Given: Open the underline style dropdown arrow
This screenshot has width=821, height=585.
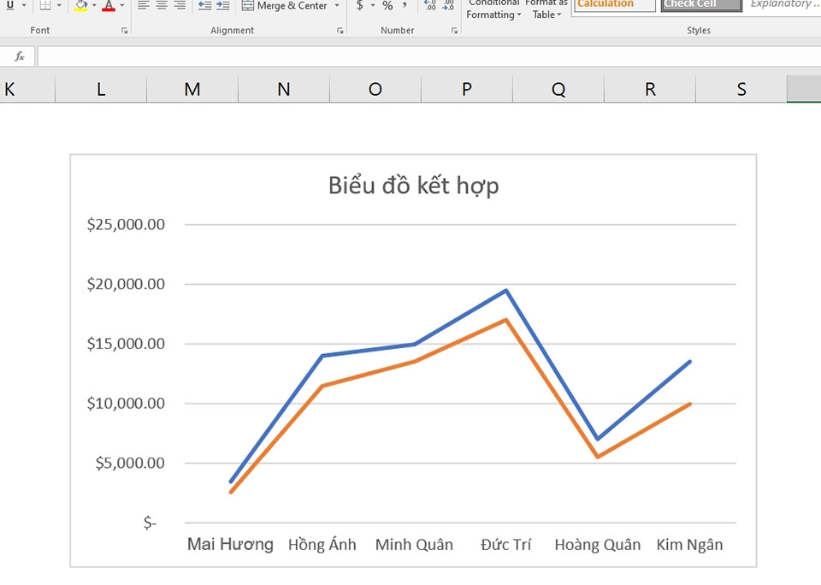Looking at the screenshot, I should coord(24,6).
